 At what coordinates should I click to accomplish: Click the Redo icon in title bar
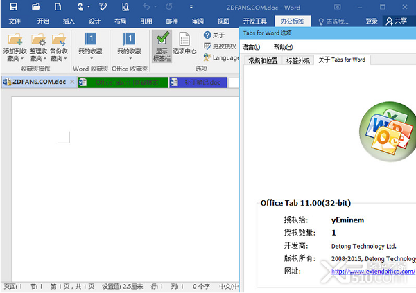169,7
